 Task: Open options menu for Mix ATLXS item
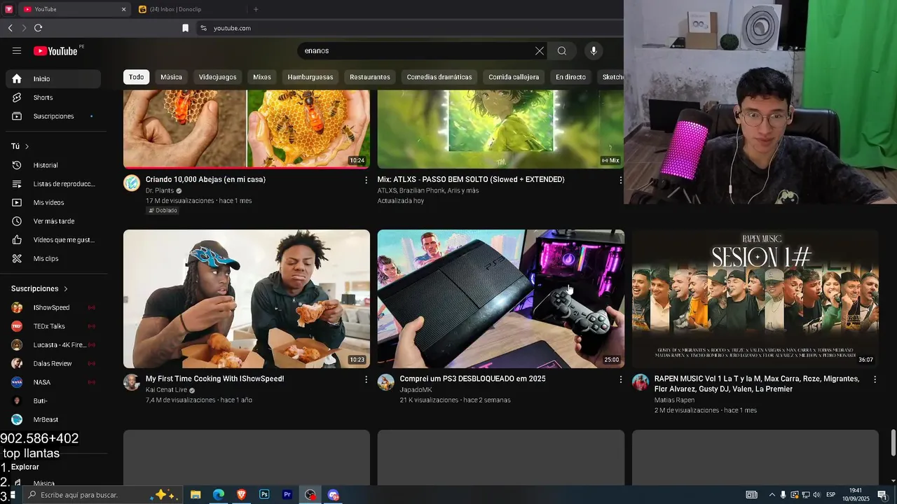pos(620,180)
